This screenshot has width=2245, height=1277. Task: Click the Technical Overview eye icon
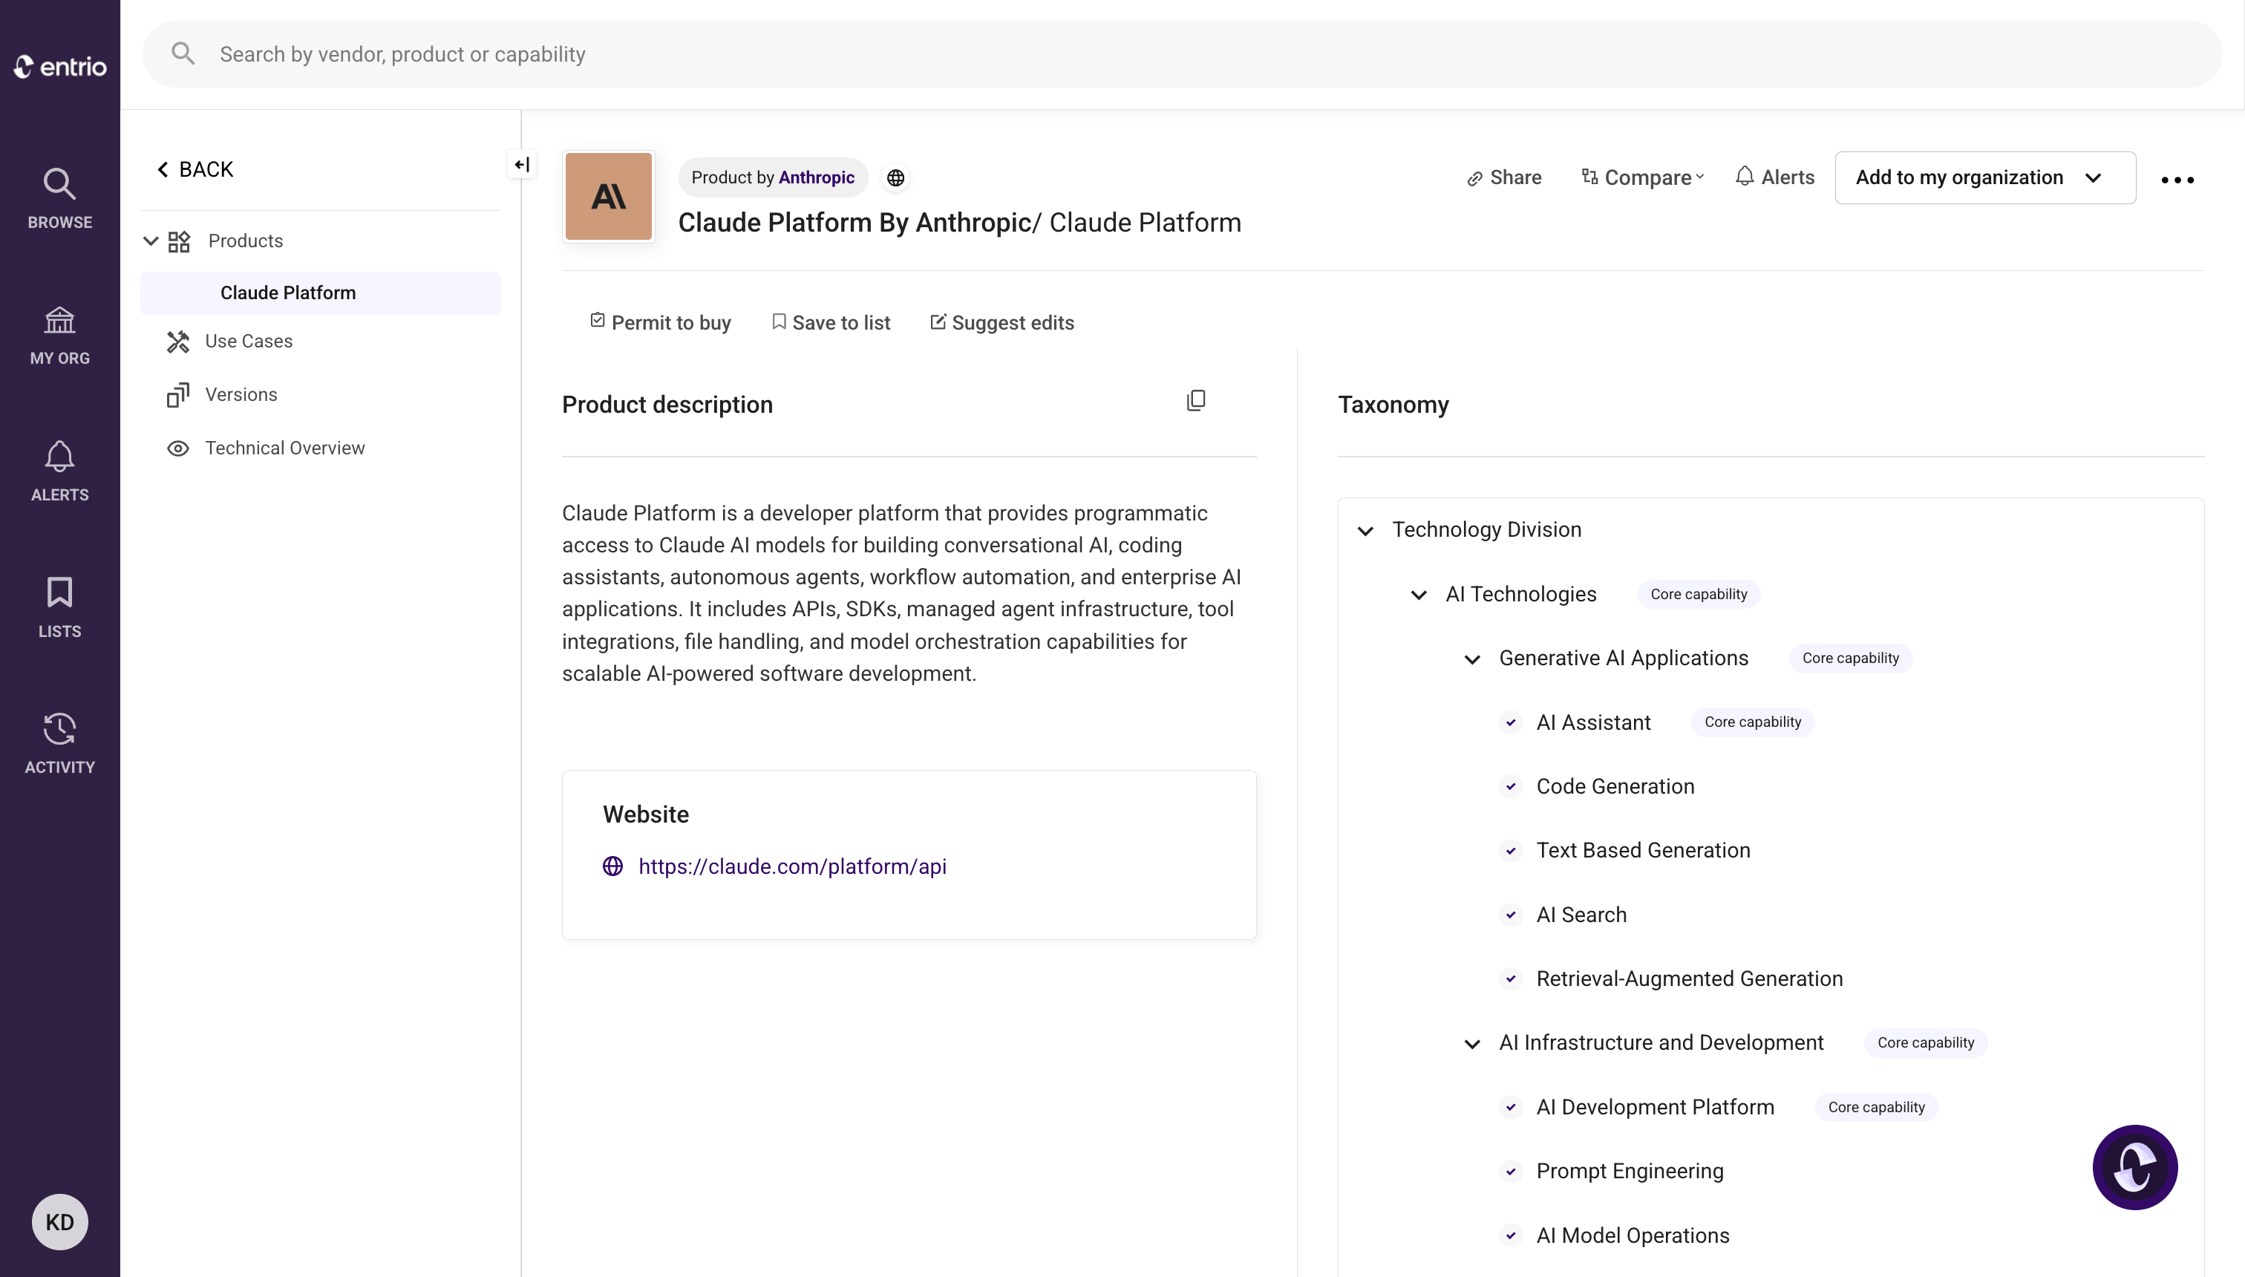point(178,448)
